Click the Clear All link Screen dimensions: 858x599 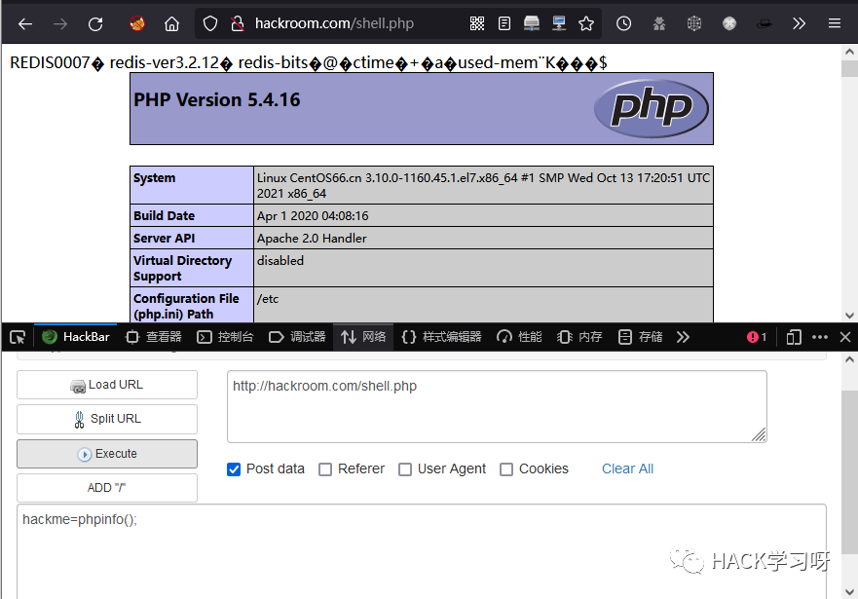pyautogui.click(x=627, y=468)
